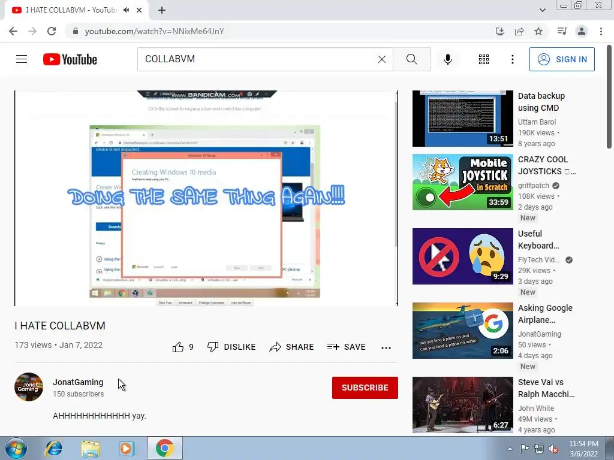Click the Chrome taskbar icon

point(165,448)
